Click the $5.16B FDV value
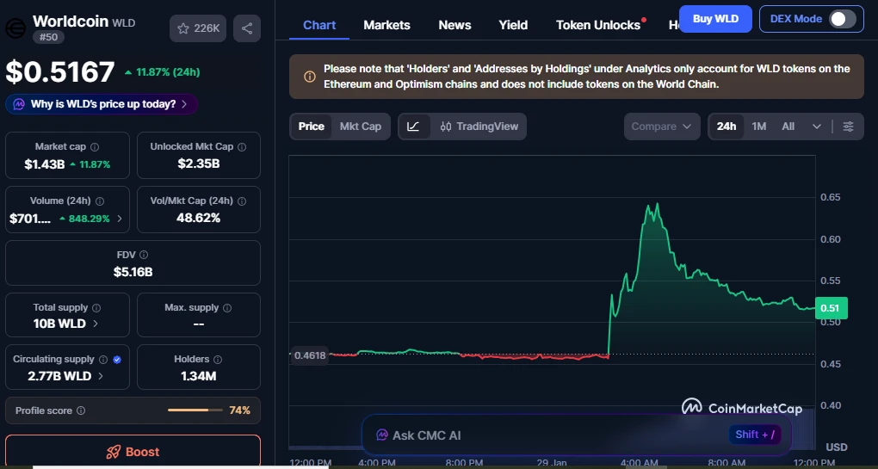This screenshot has width=878, height=469. click(133, 272)
